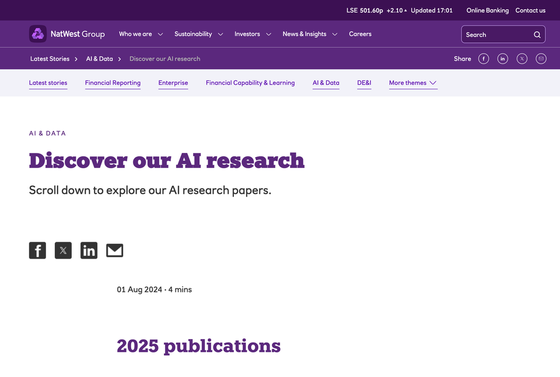Click the LinkedIn share icon in header
The image size is (560, 377).
(502, 58)
